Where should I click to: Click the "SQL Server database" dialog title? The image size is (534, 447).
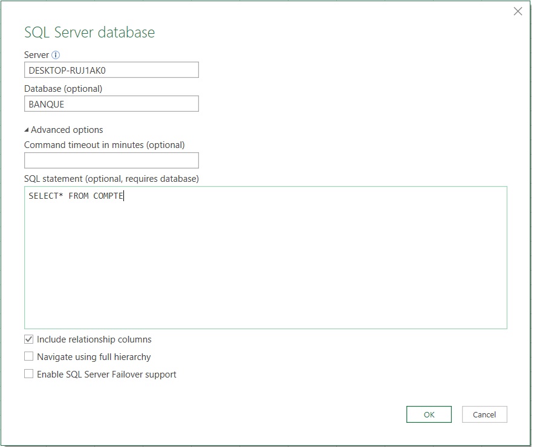tap(90, 33)
